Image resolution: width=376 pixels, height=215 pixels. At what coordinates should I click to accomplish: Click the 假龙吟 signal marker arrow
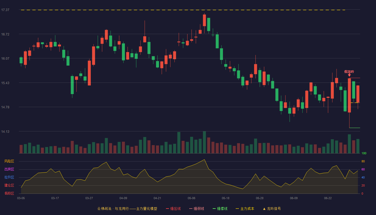point(349,75)
